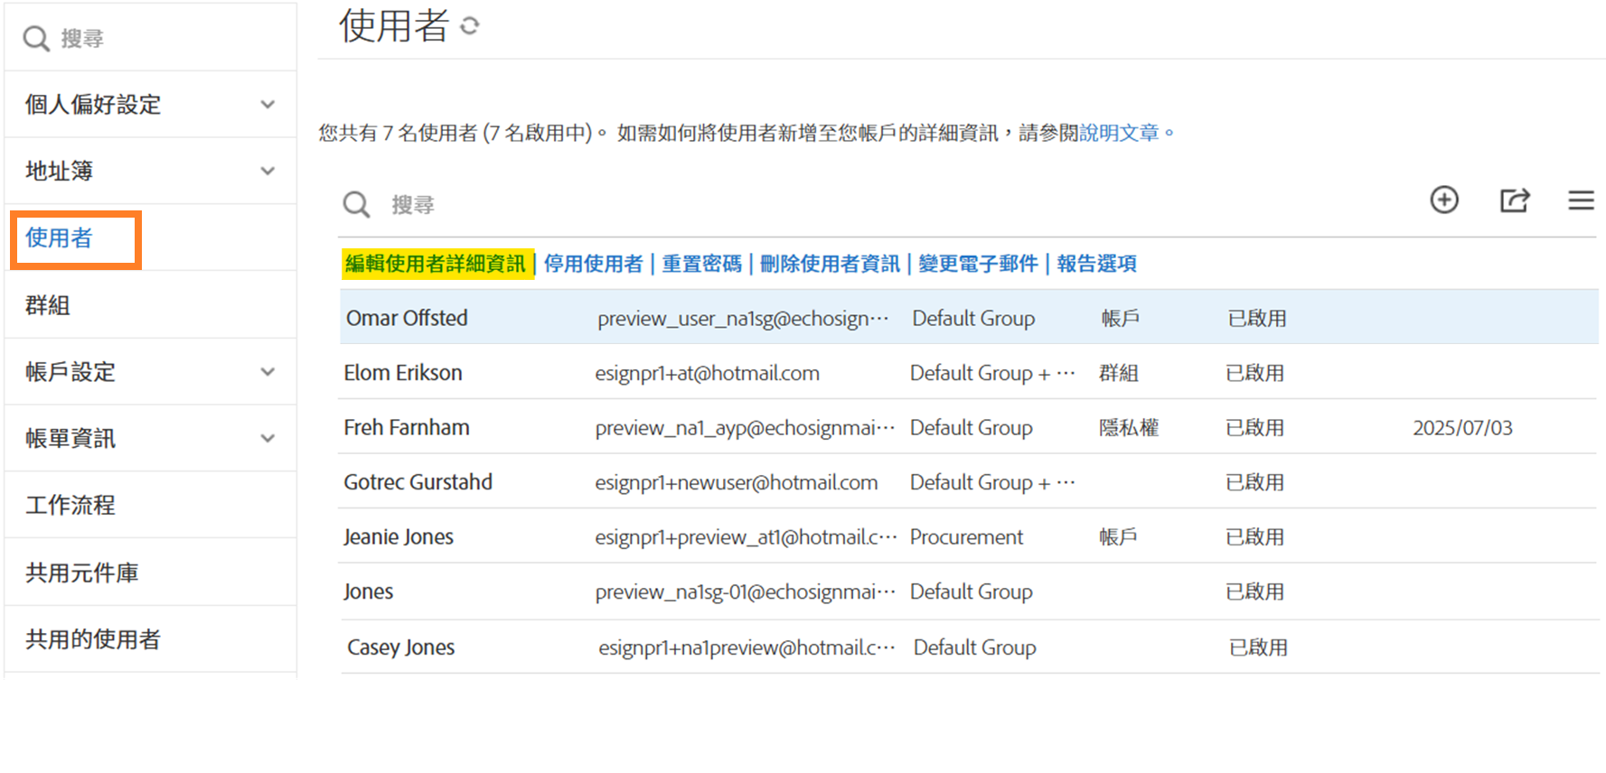Select the Freh Farnham user row
The width and height of the screenshot is (1606, 773).
[x=407, y=428]
